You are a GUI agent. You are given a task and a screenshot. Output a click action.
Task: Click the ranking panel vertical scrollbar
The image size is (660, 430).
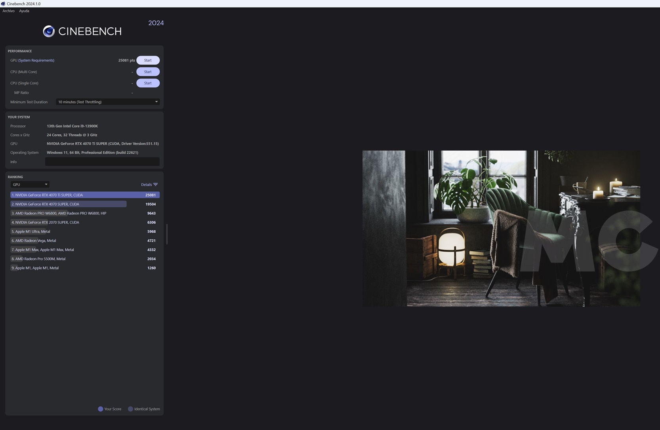pos(167,234)
